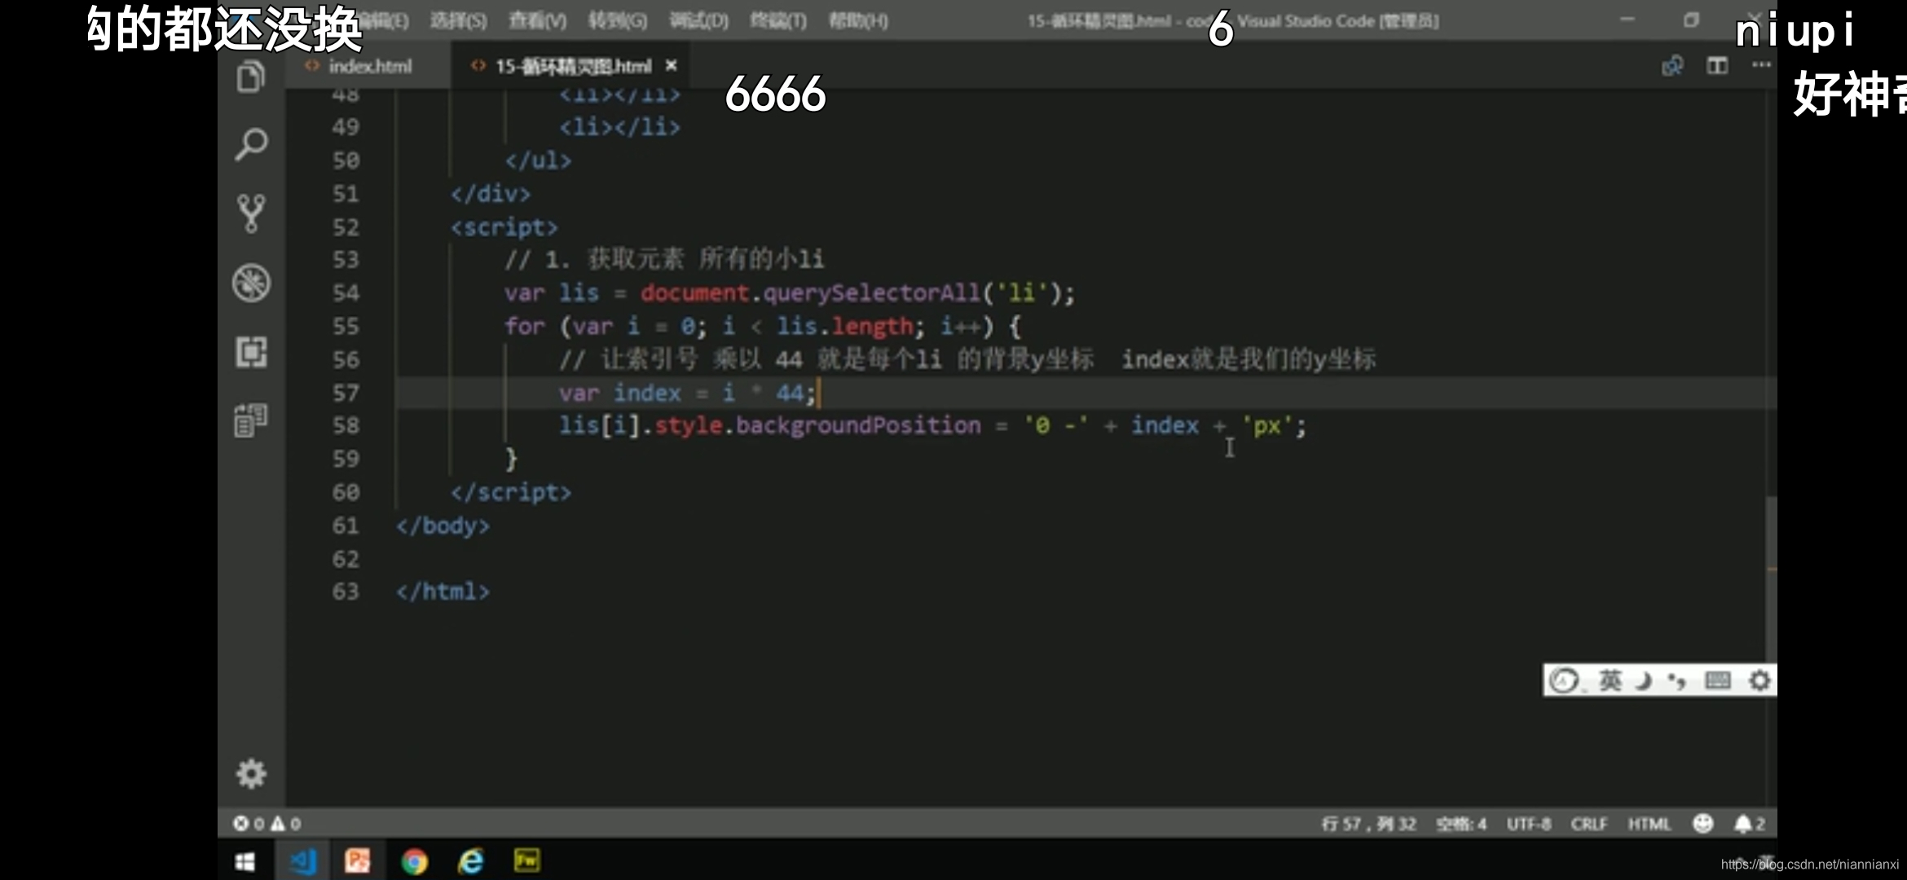Image resolution: width=1907 pixels, height=880 pixels.
Task: Toggle IME half-moon width mode
Action: [x=1644, y=680]
